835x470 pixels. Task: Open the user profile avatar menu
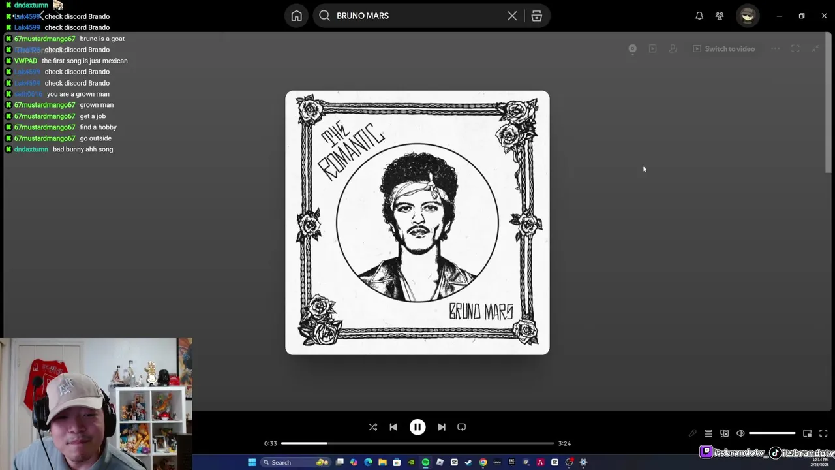coord(748,16)
